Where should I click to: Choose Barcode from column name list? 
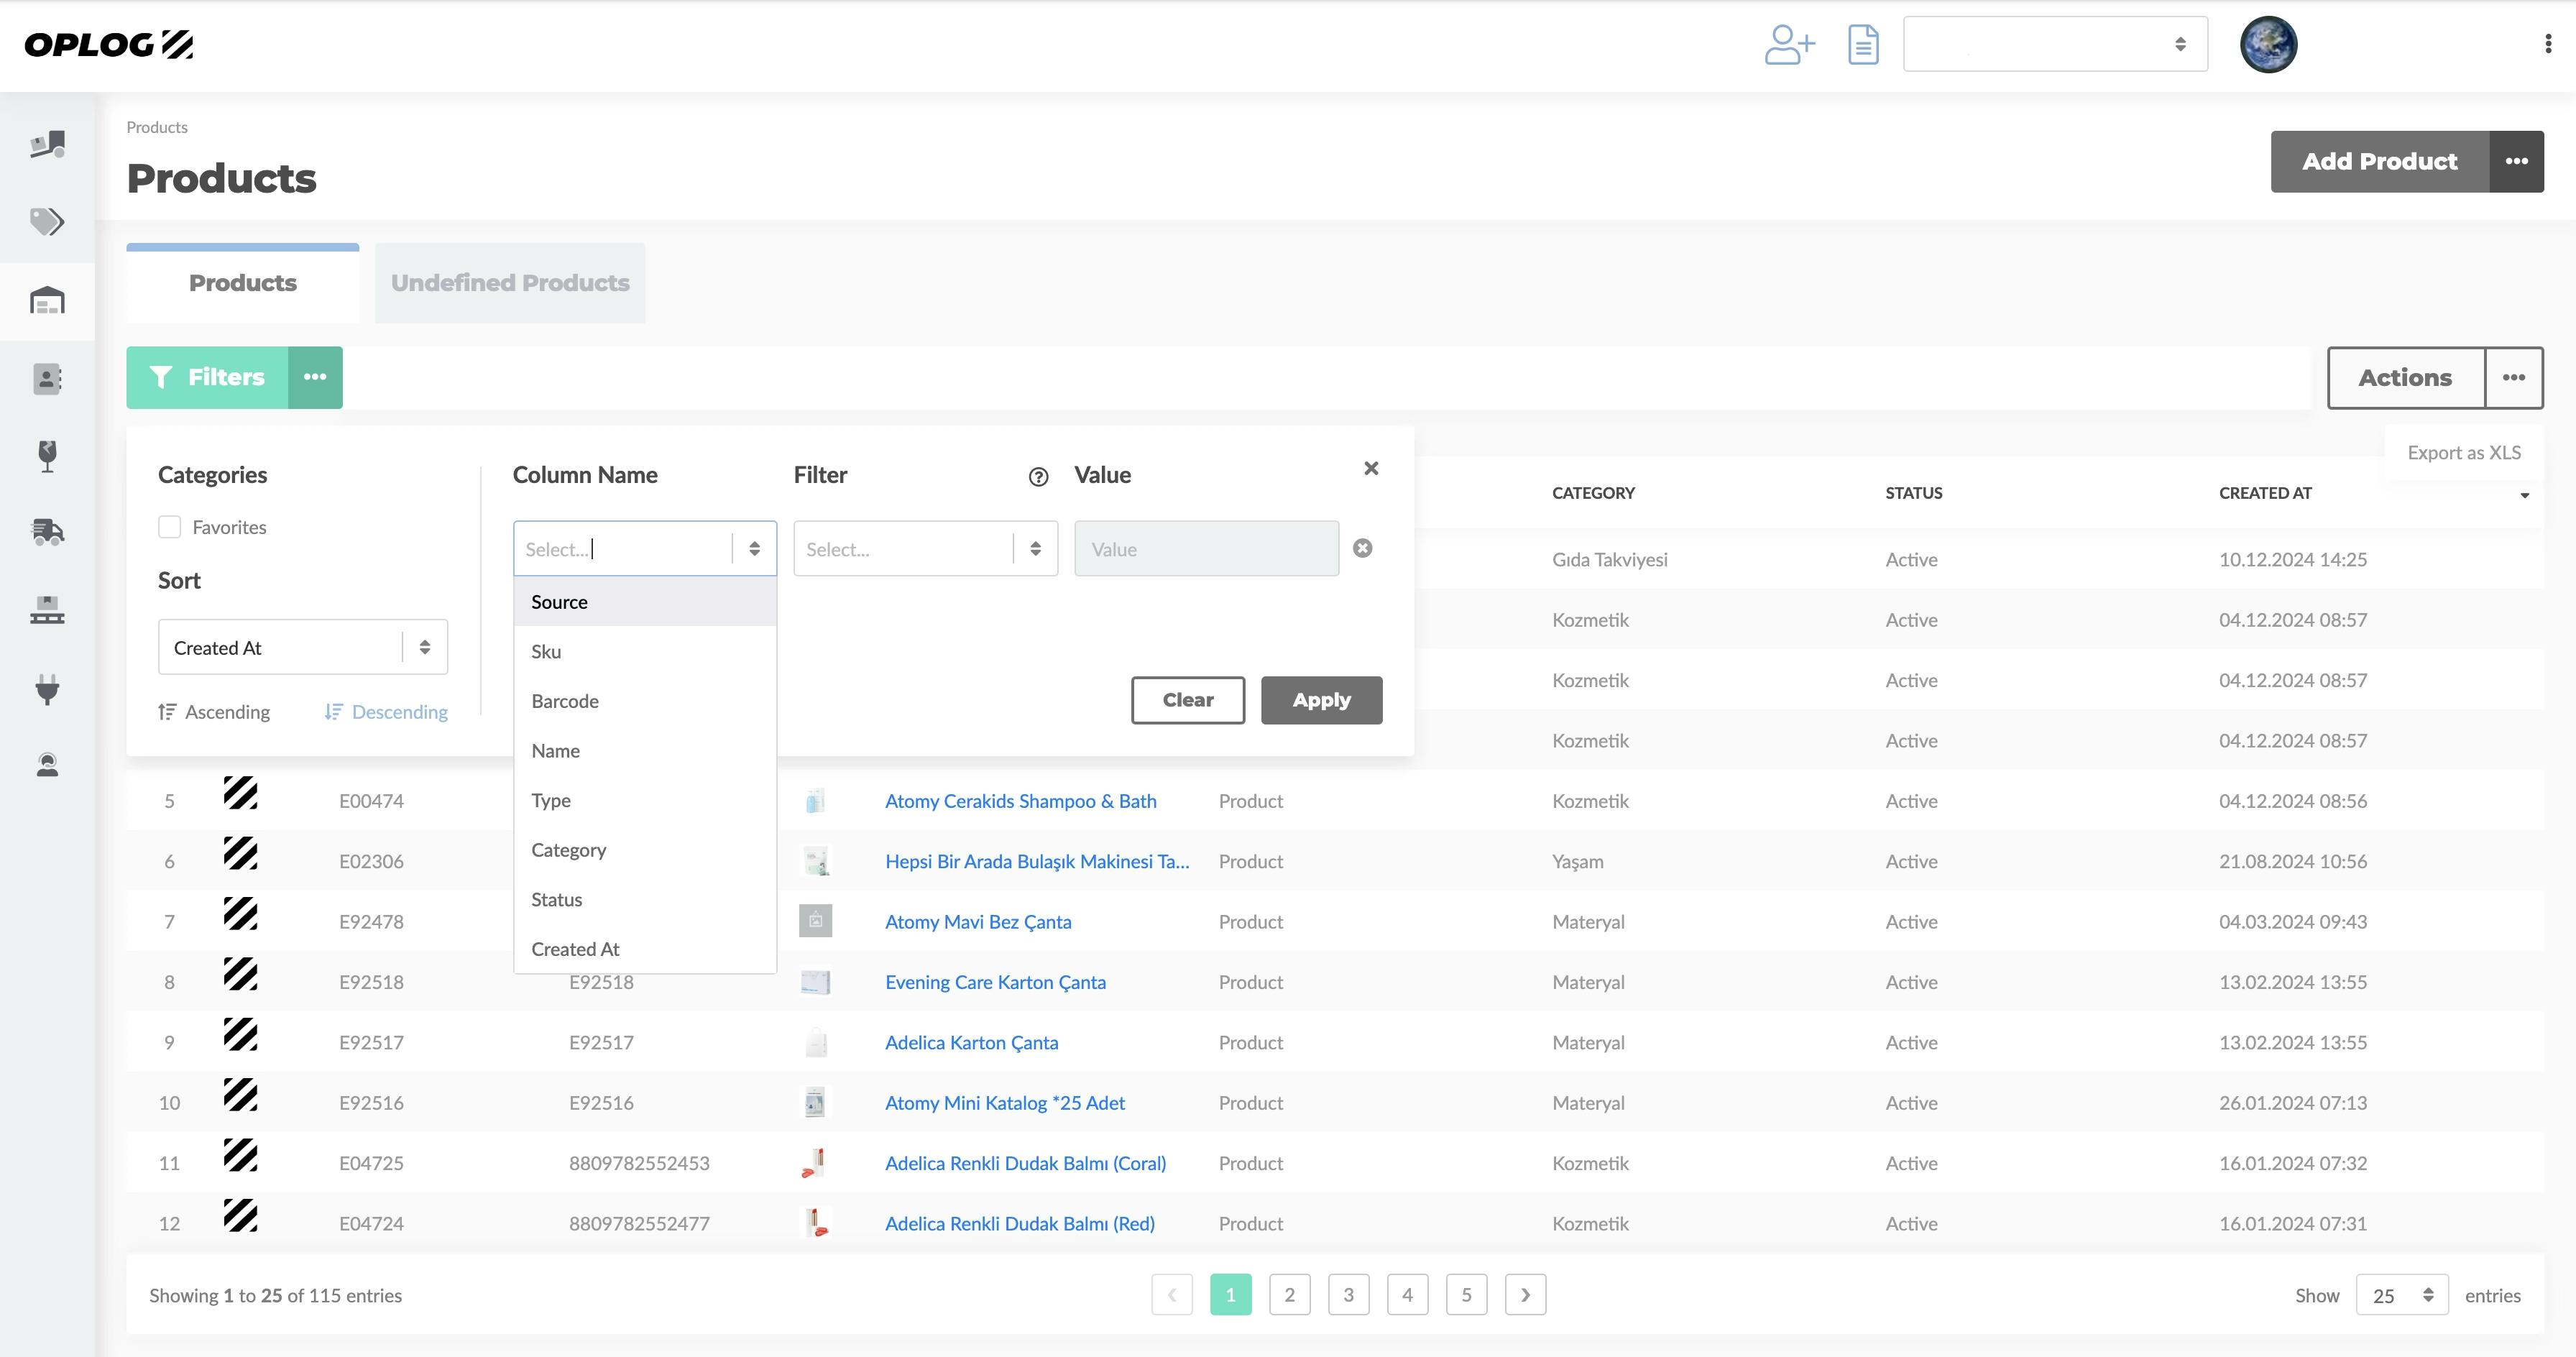[x=565, y=701]
